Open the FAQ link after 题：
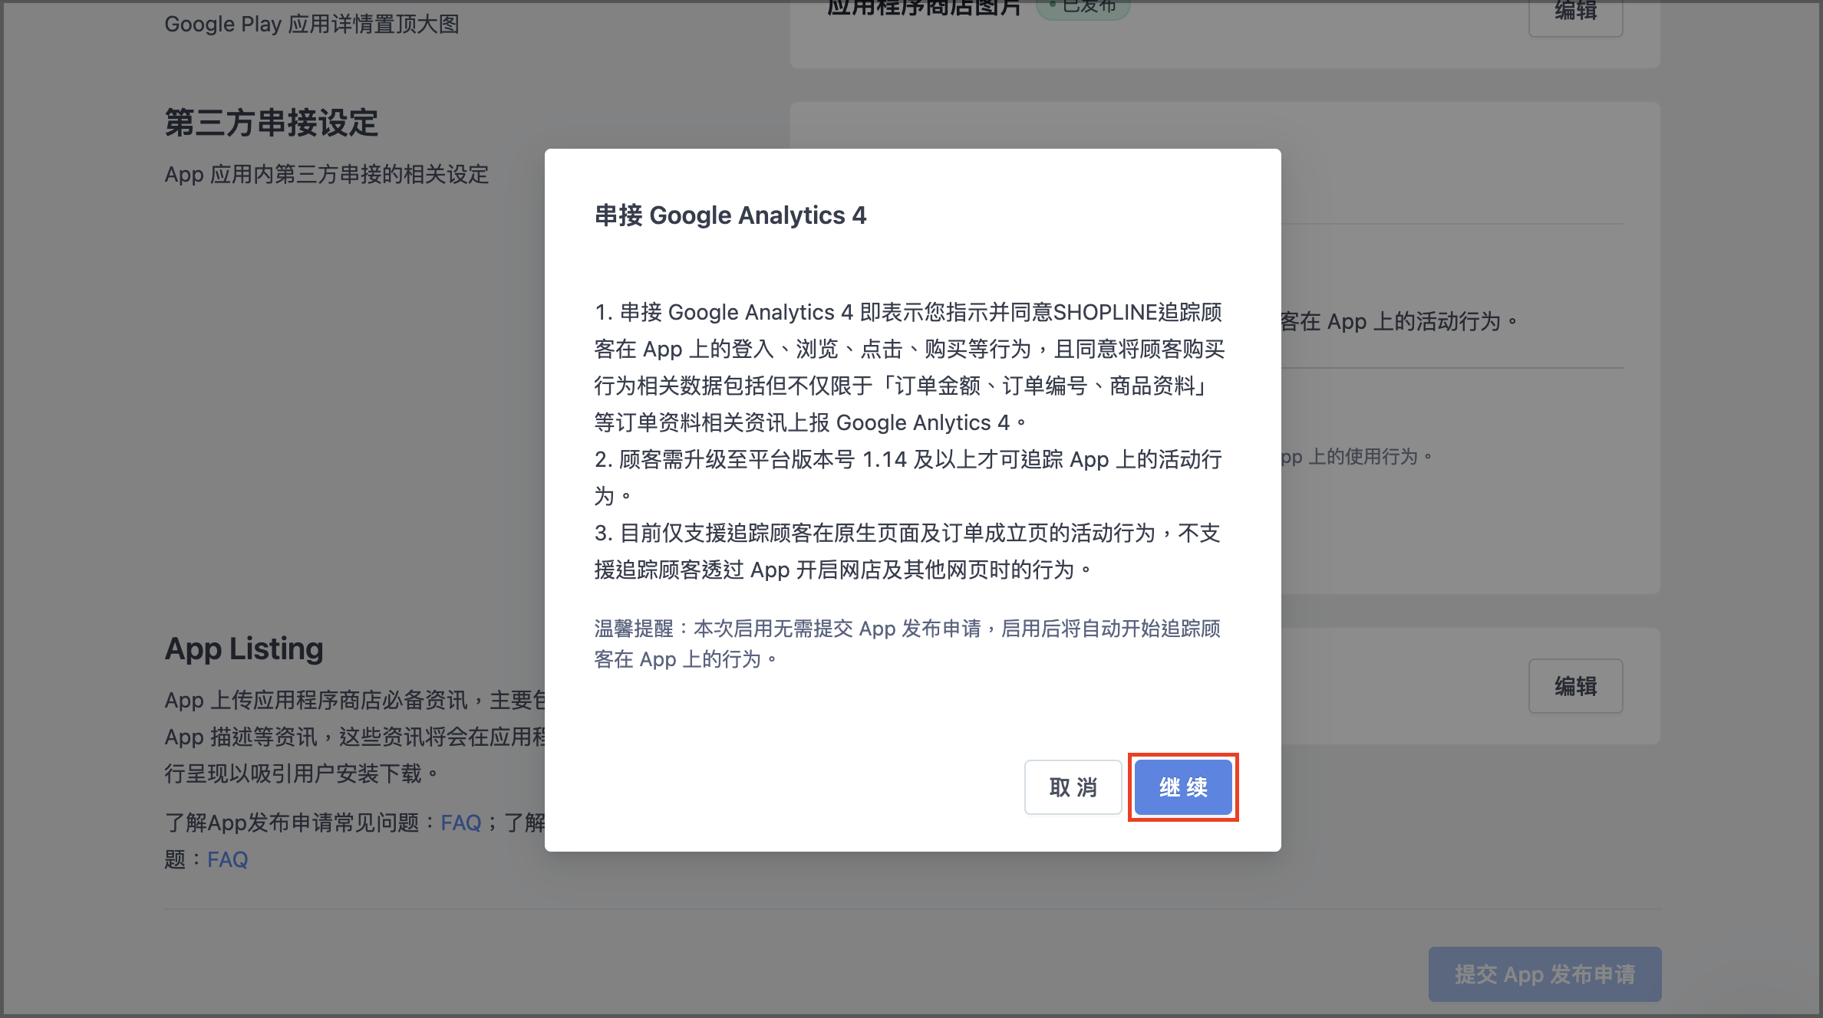The image size is (1823, 1018). tap(228, 859)
